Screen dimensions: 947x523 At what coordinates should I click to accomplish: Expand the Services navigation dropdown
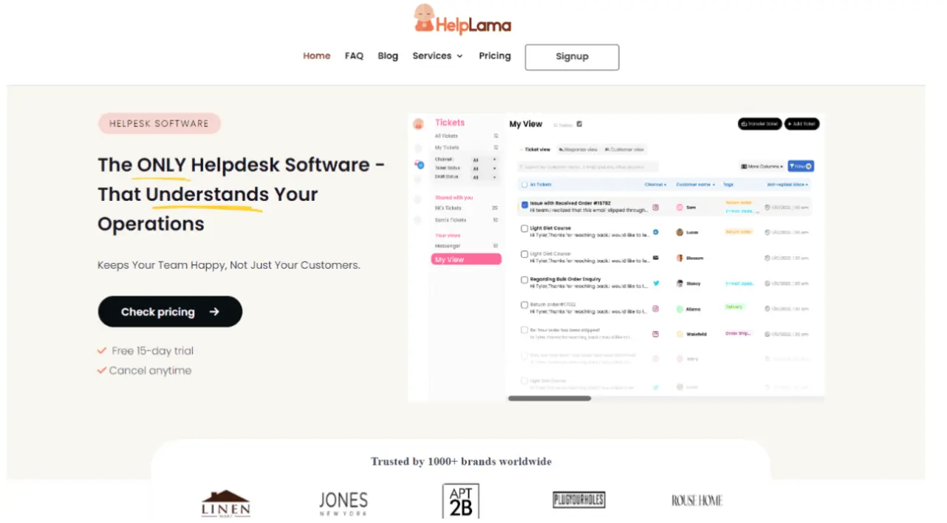[x=437, y=55]
